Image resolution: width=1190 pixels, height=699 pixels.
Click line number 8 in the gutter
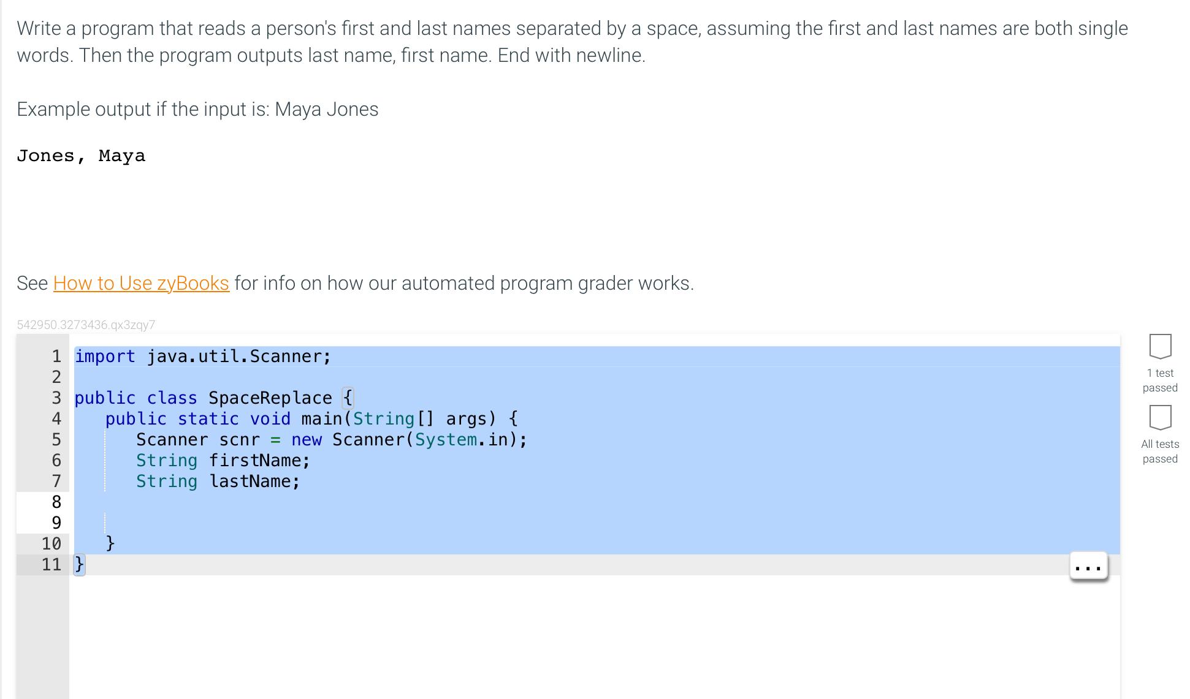tap(56, 502)
